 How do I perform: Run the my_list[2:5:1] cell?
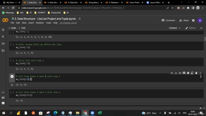coord(12,76)
